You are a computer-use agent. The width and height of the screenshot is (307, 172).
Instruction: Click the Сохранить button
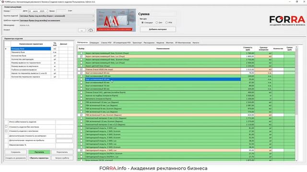pos(16,152)
